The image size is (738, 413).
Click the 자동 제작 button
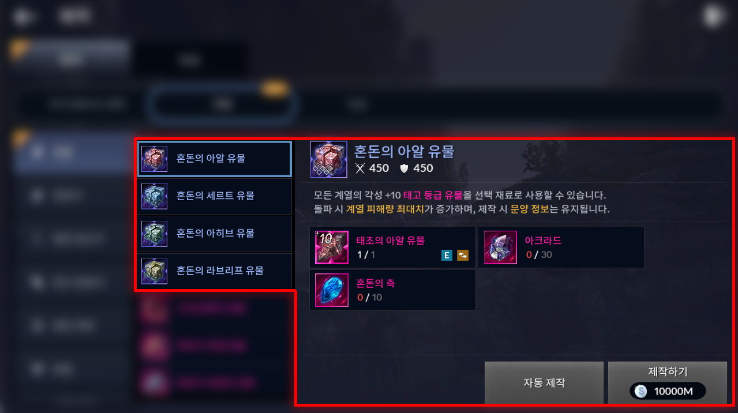[x=544, y=383]
